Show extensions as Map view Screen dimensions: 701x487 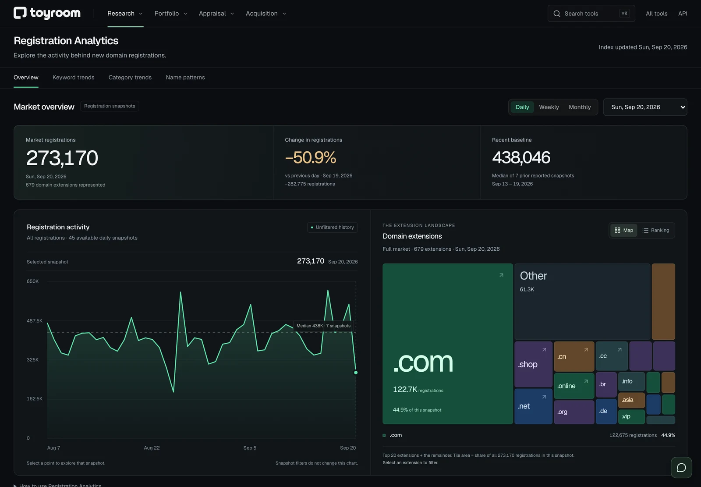click(624, 230)
